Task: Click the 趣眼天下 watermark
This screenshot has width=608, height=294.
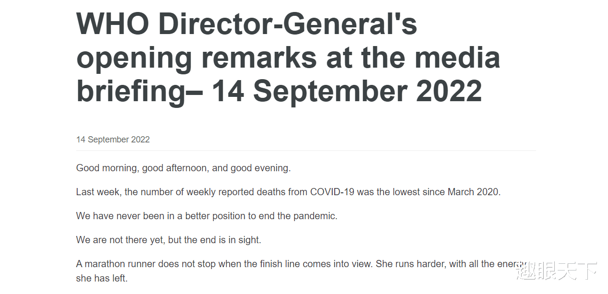Action: (x=557, y=271)
